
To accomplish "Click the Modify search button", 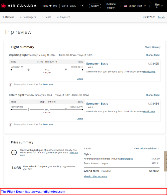I will click(x=95, y=6).
